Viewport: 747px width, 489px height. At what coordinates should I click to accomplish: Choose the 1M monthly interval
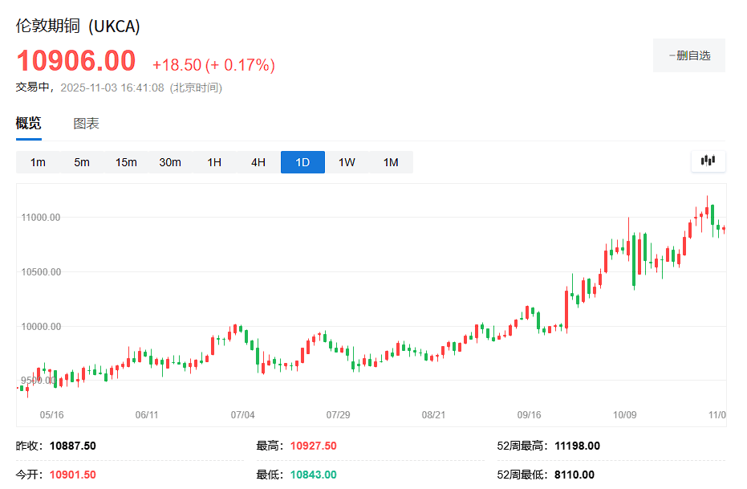pyautogui.click(x=391, y=162)
